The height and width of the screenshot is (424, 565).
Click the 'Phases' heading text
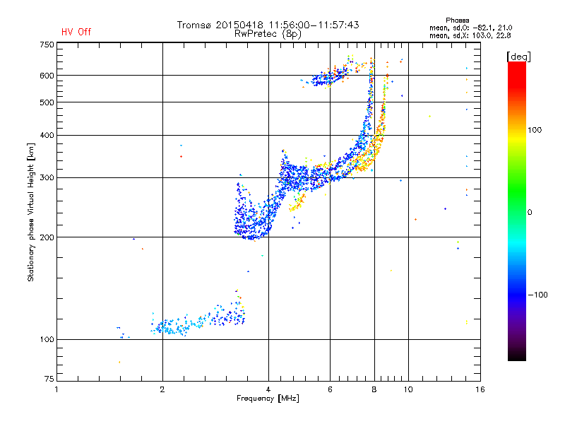[457, 20]
